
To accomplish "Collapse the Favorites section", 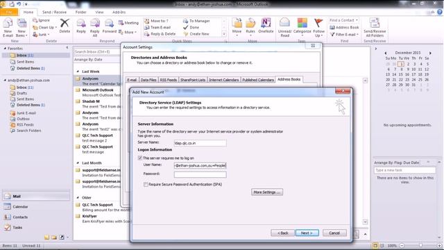I will [x=5, y=49].
